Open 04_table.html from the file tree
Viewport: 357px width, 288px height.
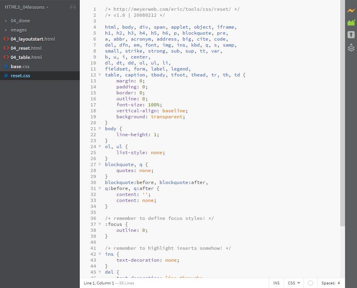26,57
